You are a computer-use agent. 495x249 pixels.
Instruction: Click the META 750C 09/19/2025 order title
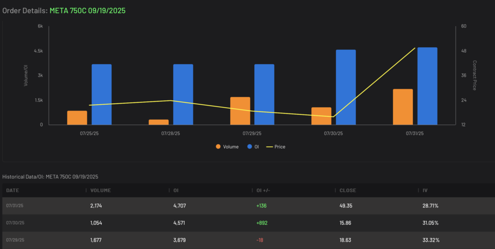pos(87,11)
